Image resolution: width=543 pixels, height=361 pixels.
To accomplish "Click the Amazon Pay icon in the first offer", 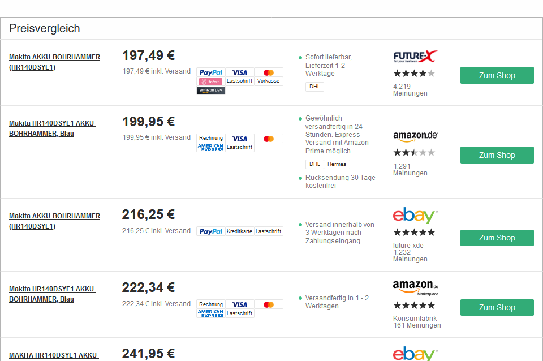I will click(x=211, y=91).
